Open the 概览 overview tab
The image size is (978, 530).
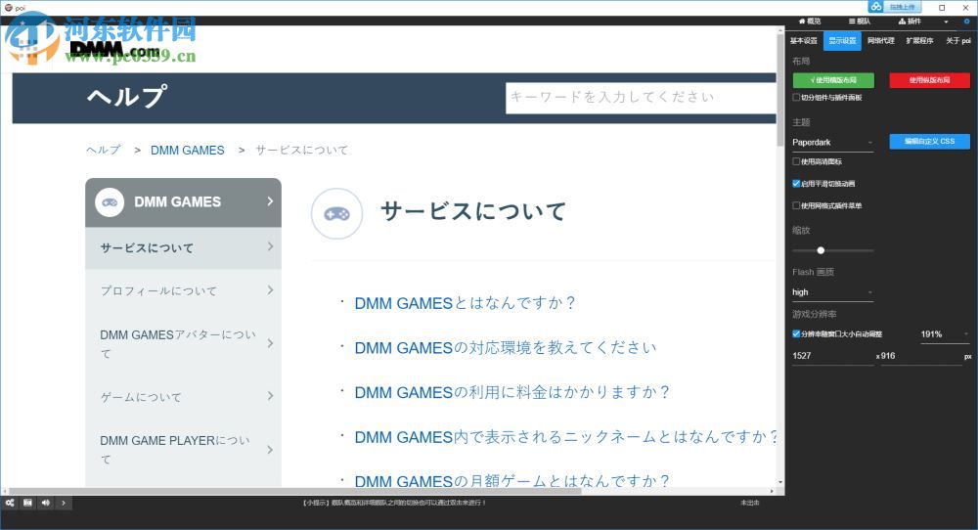tap(810, 22)
